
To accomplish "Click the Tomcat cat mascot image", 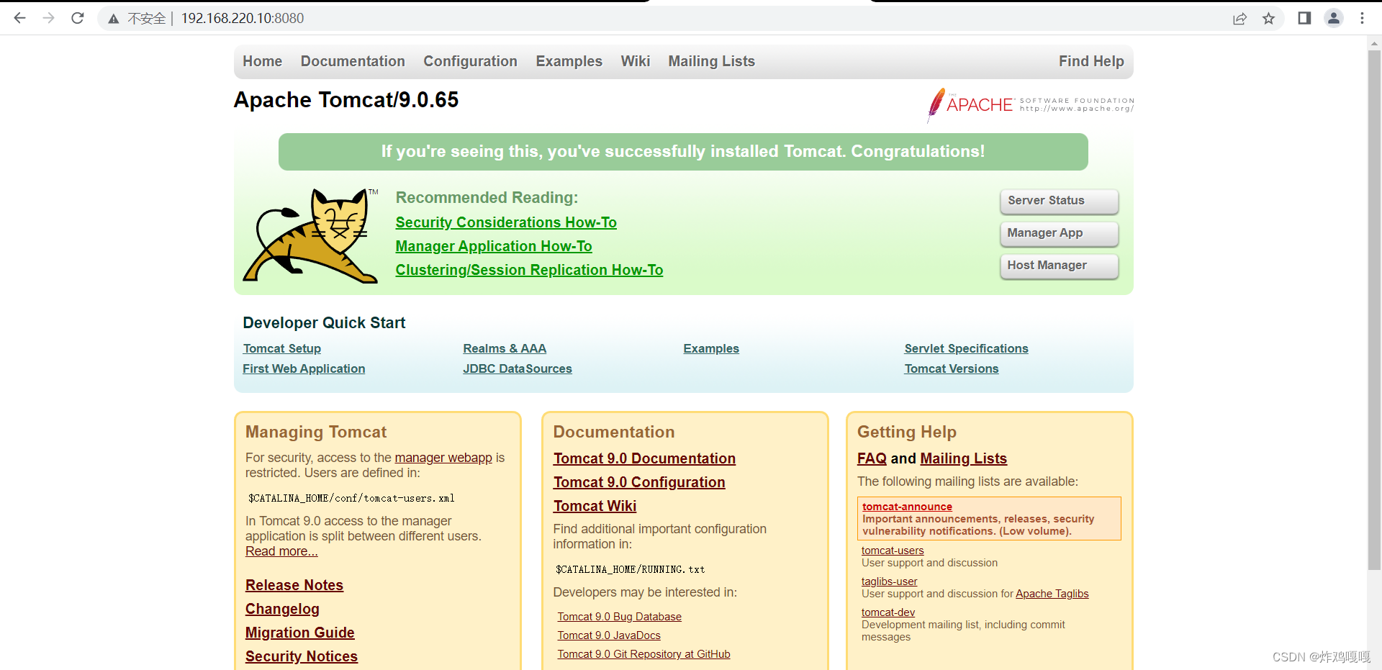I will 311,235.
